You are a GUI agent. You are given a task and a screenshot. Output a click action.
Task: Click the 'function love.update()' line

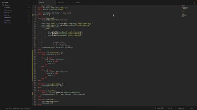click(47, 91)
